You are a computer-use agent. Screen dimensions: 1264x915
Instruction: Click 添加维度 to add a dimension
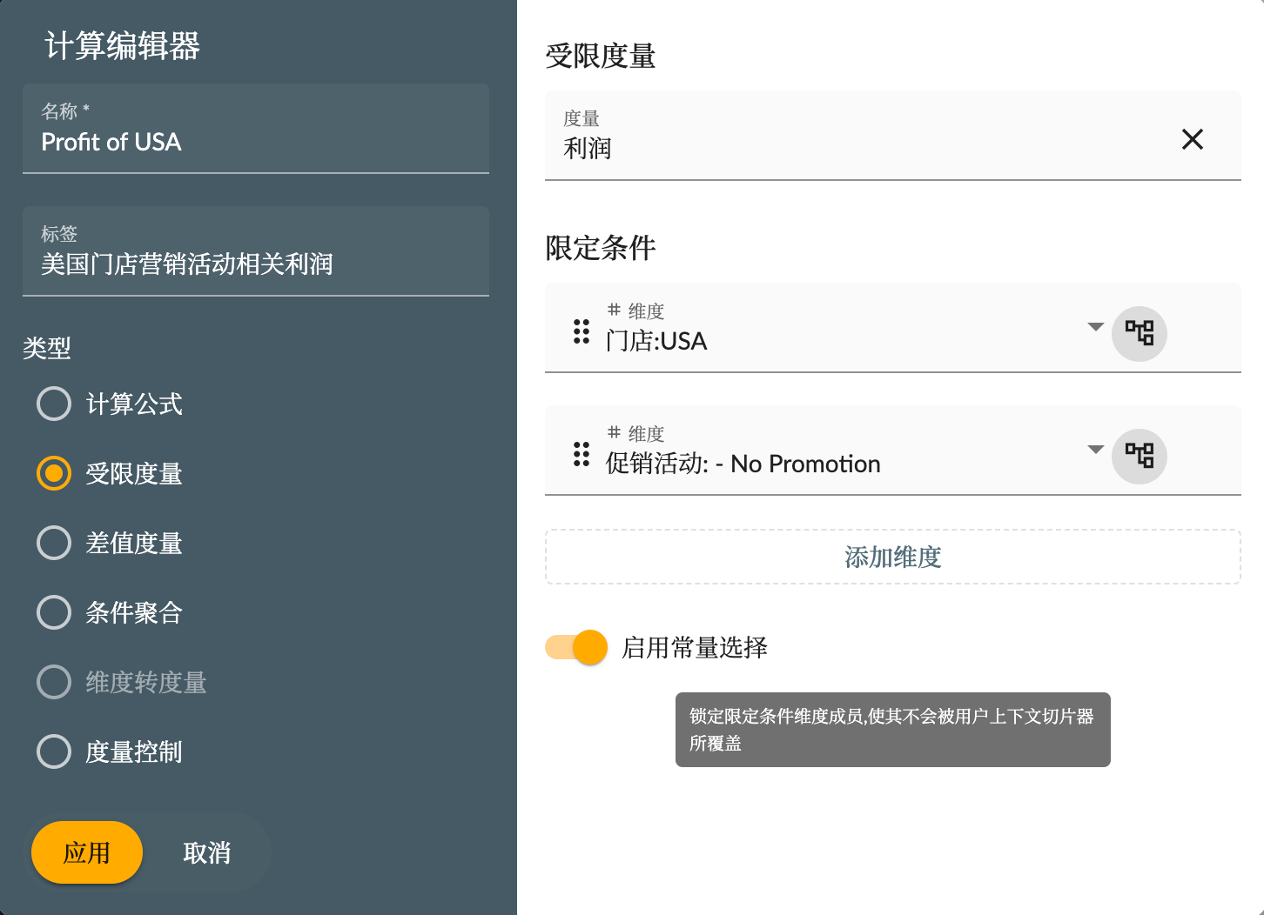[892, 557]
